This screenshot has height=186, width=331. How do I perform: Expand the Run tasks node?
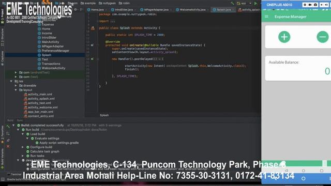pyautogui.click(x=23, y=156)
